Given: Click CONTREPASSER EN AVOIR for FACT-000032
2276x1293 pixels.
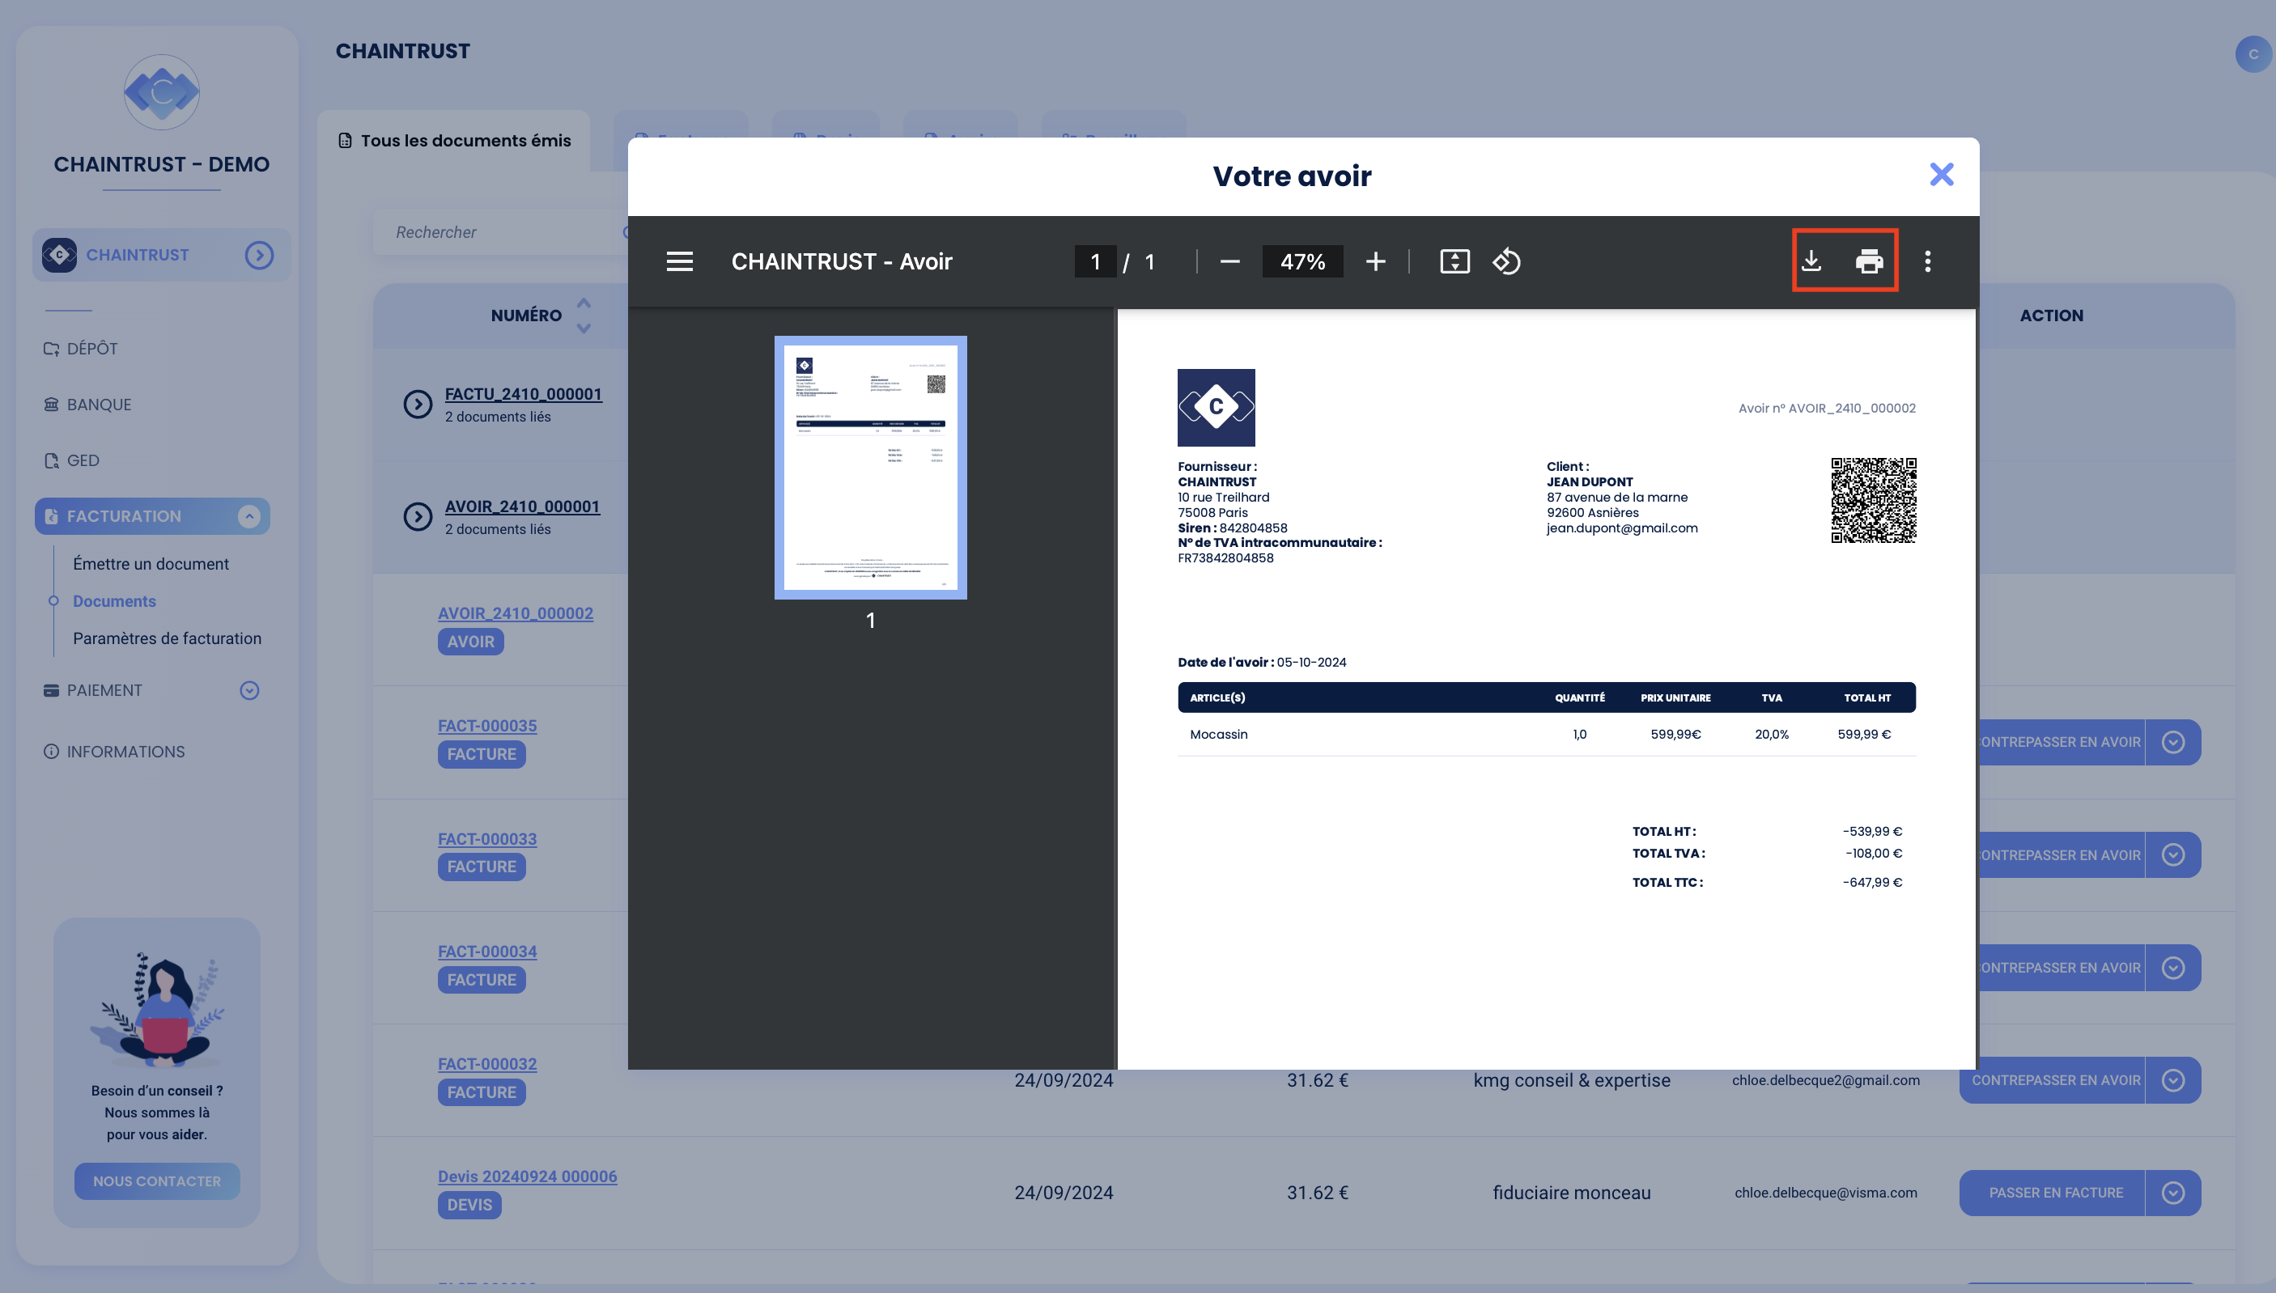Looking at the screenshot, I should pyautogui.click(x=2053, y=1080).
